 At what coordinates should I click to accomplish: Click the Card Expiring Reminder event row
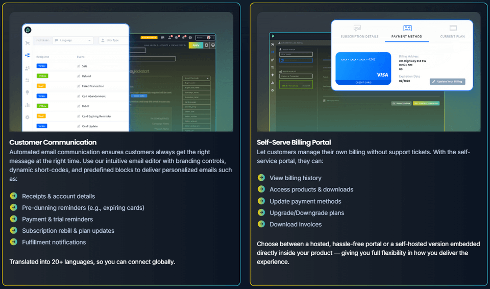pos(82,116)
